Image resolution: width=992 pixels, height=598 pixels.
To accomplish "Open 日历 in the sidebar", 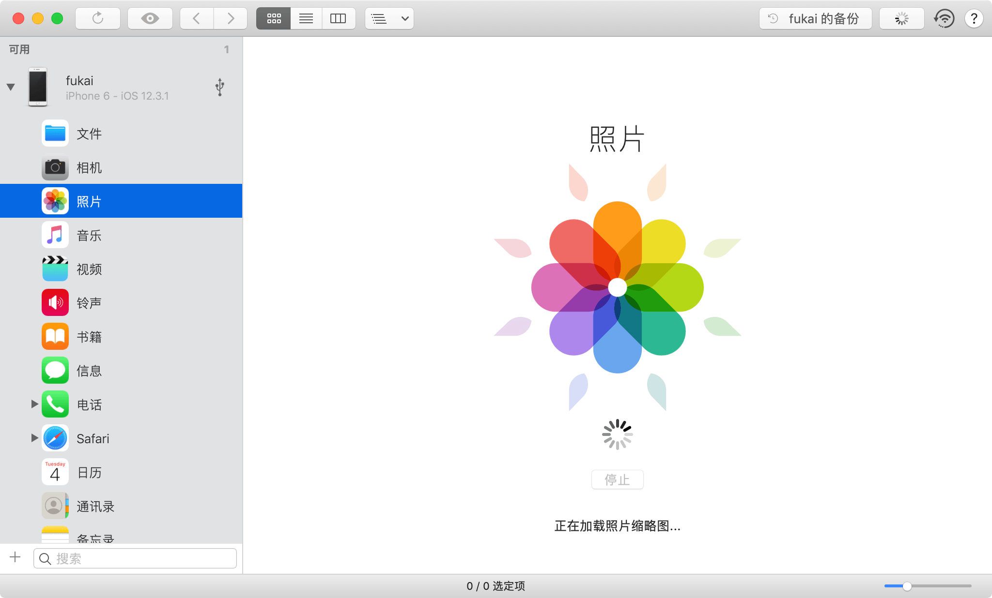I will tap(121, 472).
